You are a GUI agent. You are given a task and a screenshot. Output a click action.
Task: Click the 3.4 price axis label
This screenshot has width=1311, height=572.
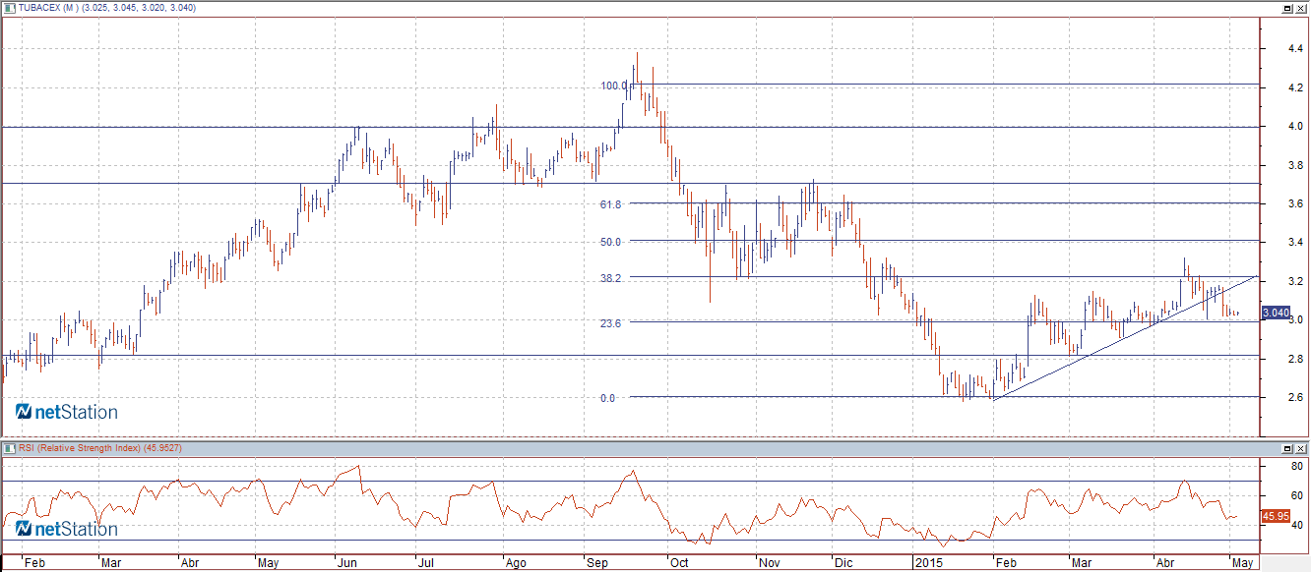[1295, 242]
